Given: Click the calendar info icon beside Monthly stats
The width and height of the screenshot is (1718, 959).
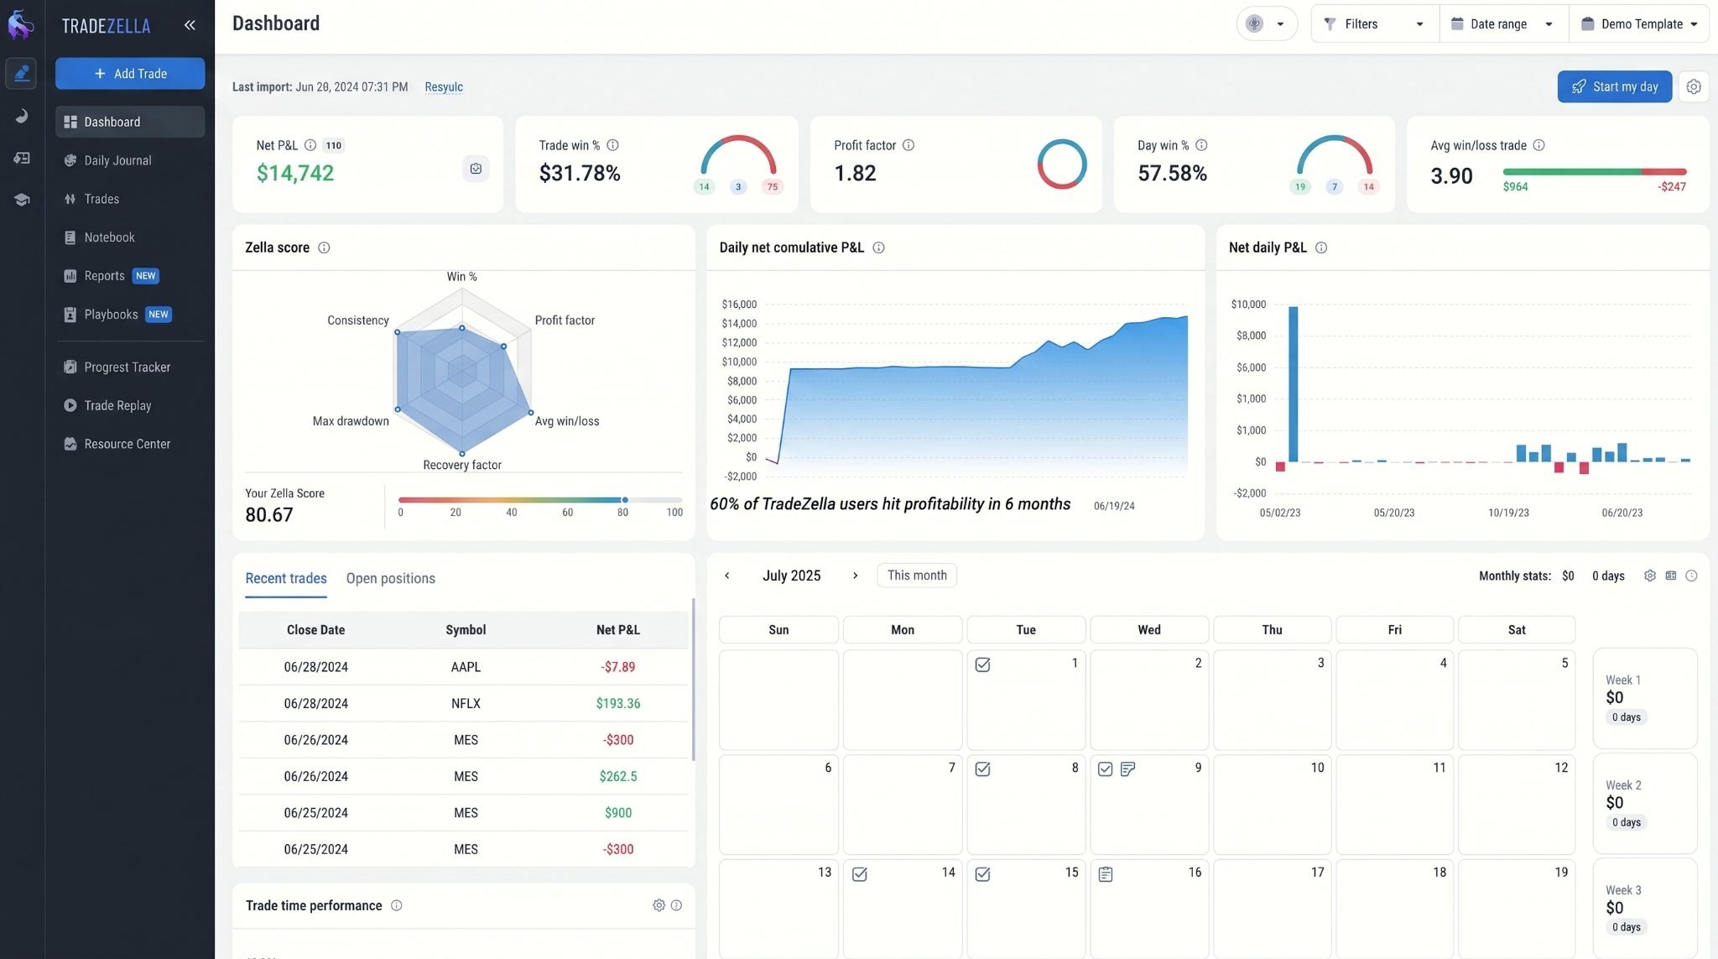Looking at the screenshot, I should coord(1691,576).
